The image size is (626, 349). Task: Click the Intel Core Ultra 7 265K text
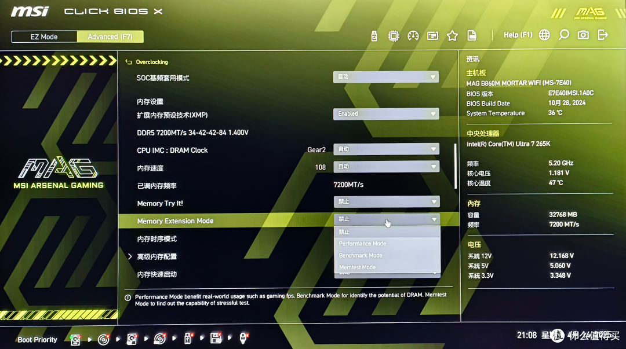point(508,144)
